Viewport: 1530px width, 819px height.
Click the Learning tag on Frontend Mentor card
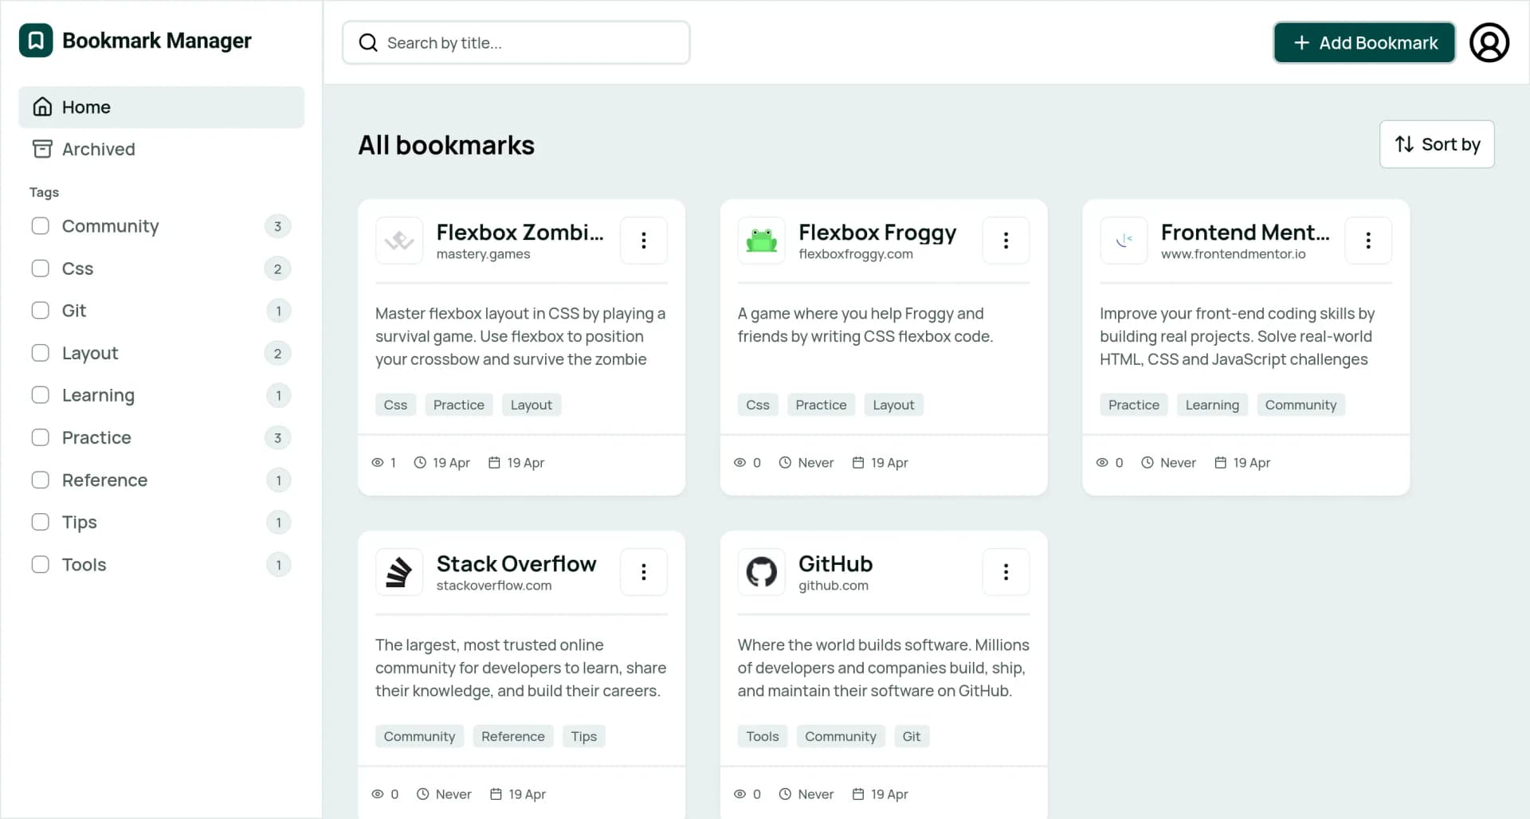point(1212,405)
